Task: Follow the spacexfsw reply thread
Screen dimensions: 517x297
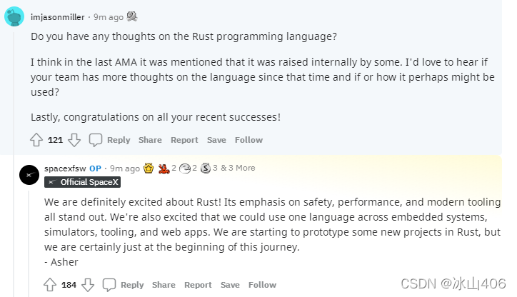Action: (x=262, y=285)
